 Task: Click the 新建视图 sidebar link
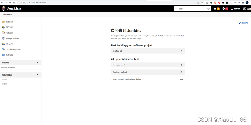tap(9, 55)
